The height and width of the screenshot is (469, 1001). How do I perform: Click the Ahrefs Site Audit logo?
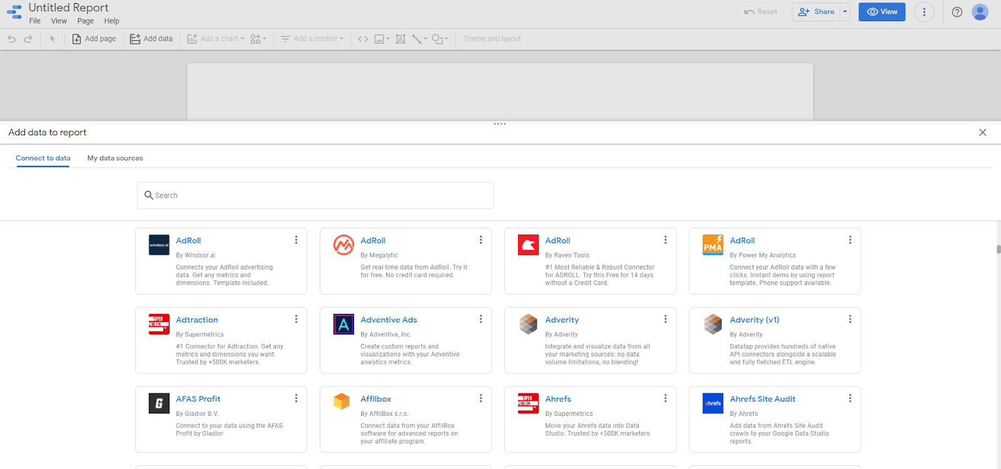coord(713,403)
